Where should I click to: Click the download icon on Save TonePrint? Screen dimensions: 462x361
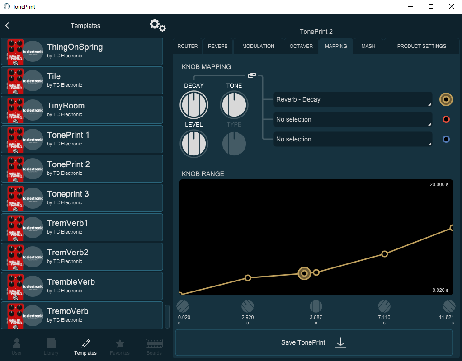(340, 342)
